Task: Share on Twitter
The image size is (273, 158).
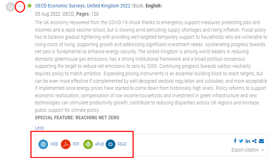Action: pyautogui.click(x=241, y=141)
